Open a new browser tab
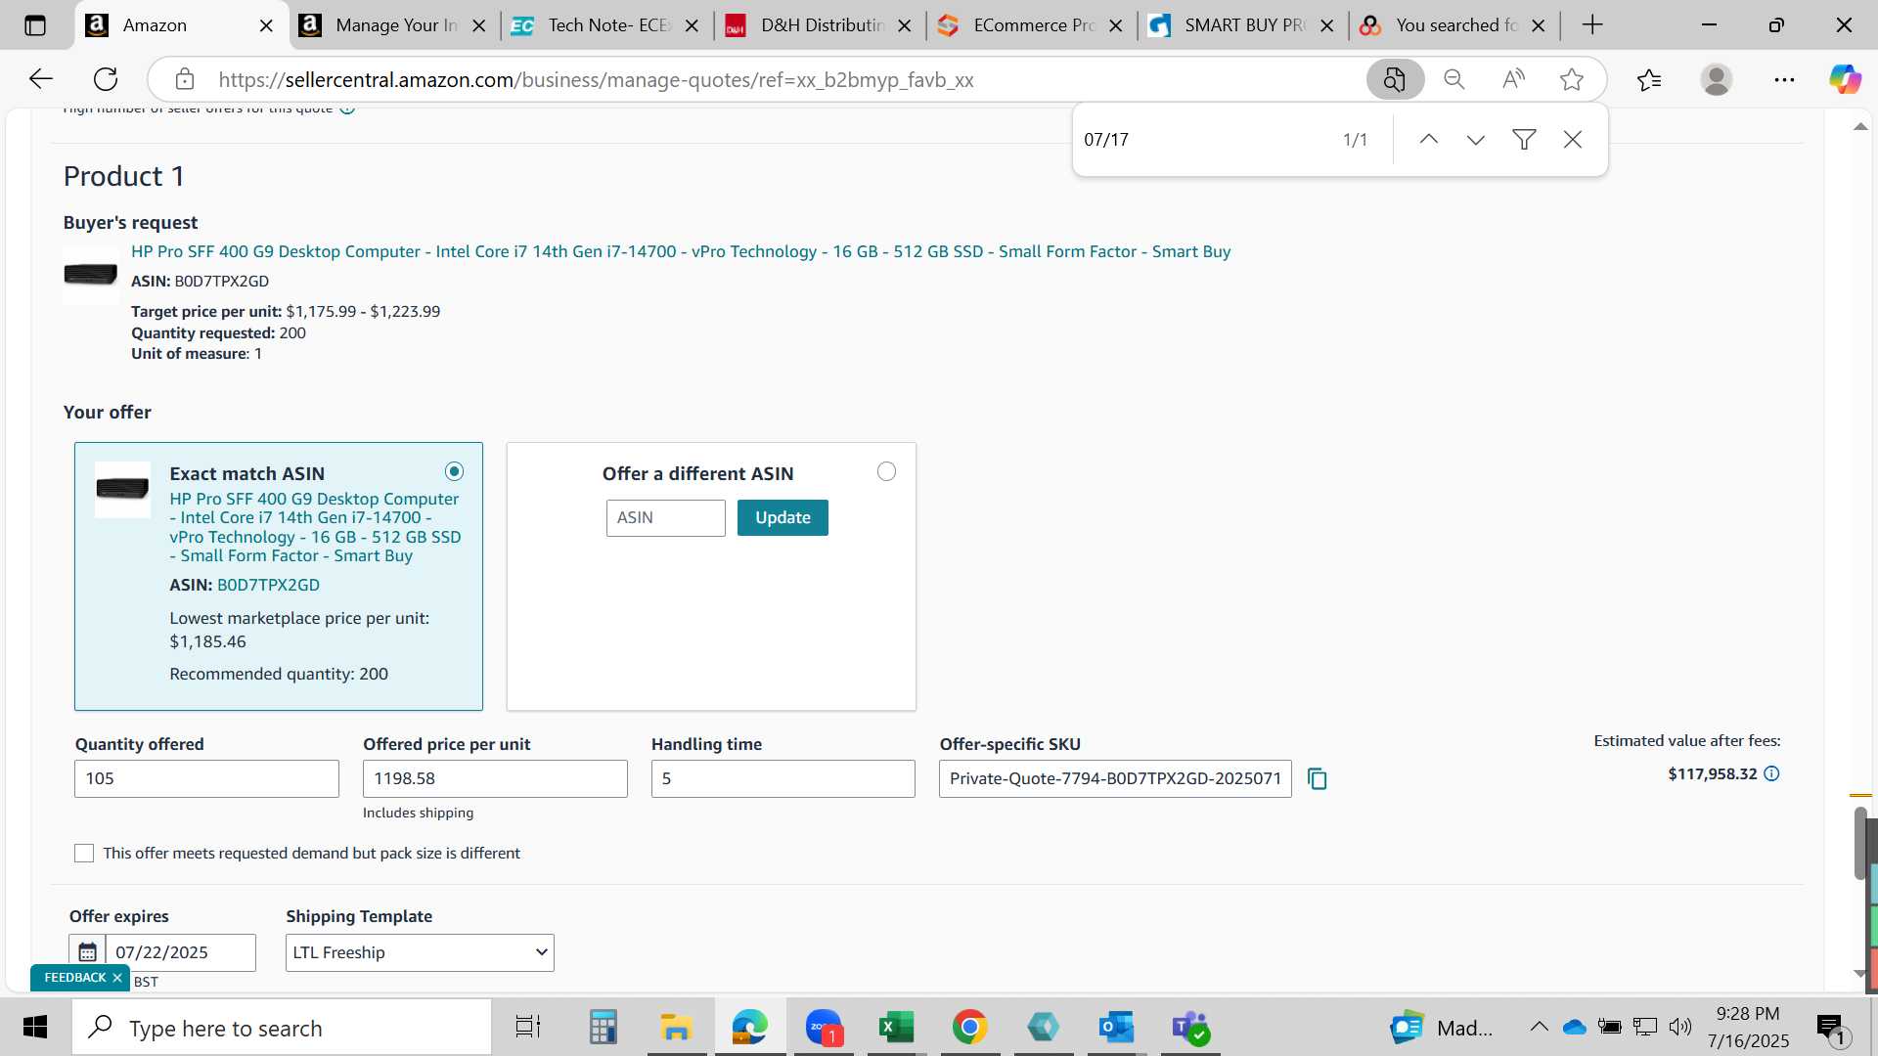 point(1592,25)
